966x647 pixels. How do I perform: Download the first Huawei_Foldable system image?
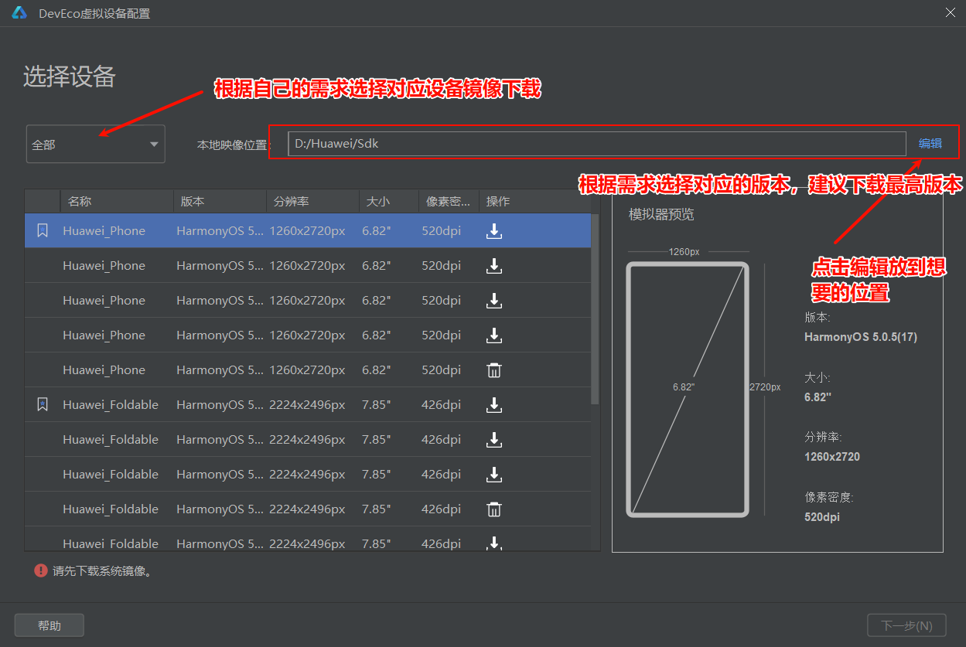494,404
